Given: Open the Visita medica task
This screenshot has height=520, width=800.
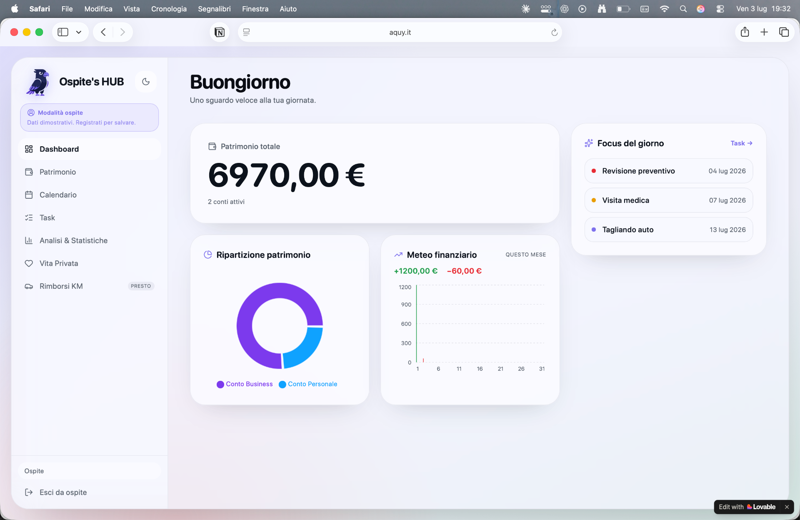Looking at the screenshot, I should (x=668, y=200).
